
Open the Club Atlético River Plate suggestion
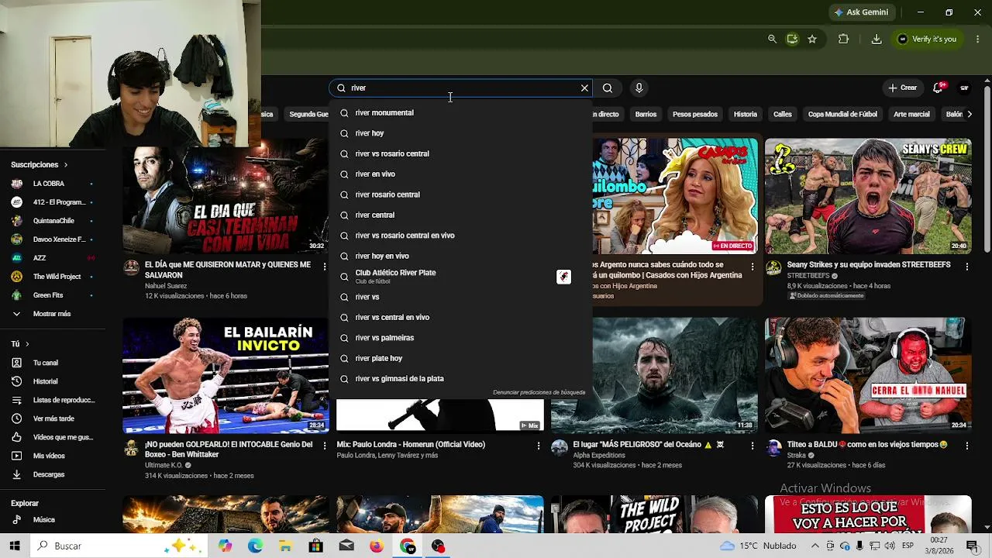[460, 277]
